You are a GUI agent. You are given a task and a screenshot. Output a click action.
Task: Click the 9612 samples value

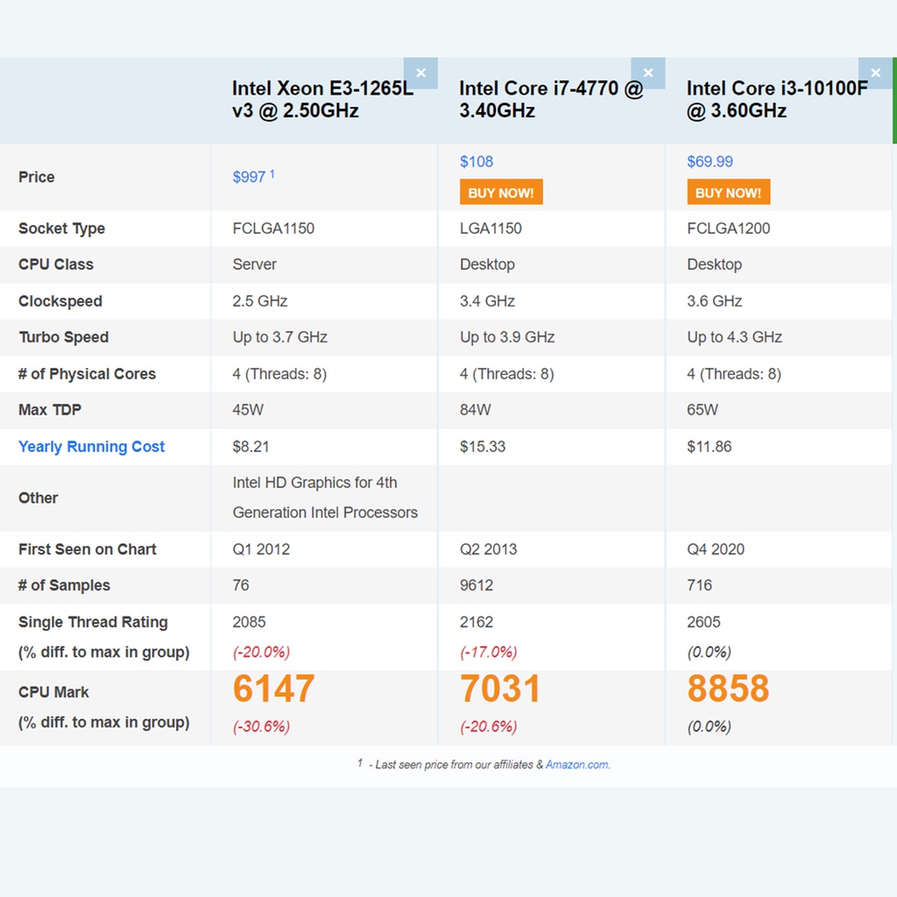pos(477,585)
